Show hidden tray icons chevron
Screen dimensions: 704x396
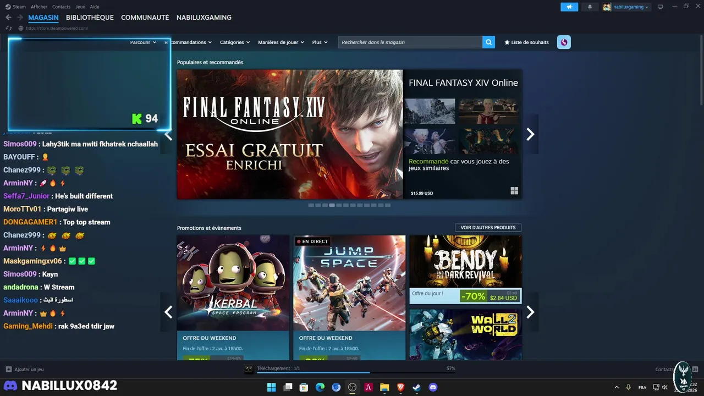[x=616, y=387]
